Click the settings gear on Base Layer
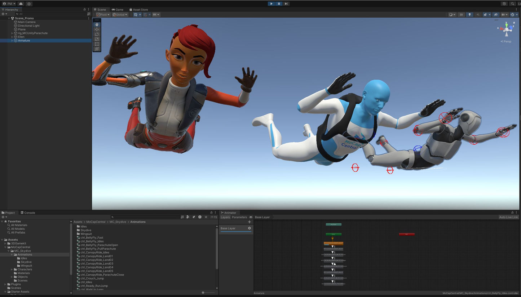Viewport: 521px width, 297px height. pos(249,228)
